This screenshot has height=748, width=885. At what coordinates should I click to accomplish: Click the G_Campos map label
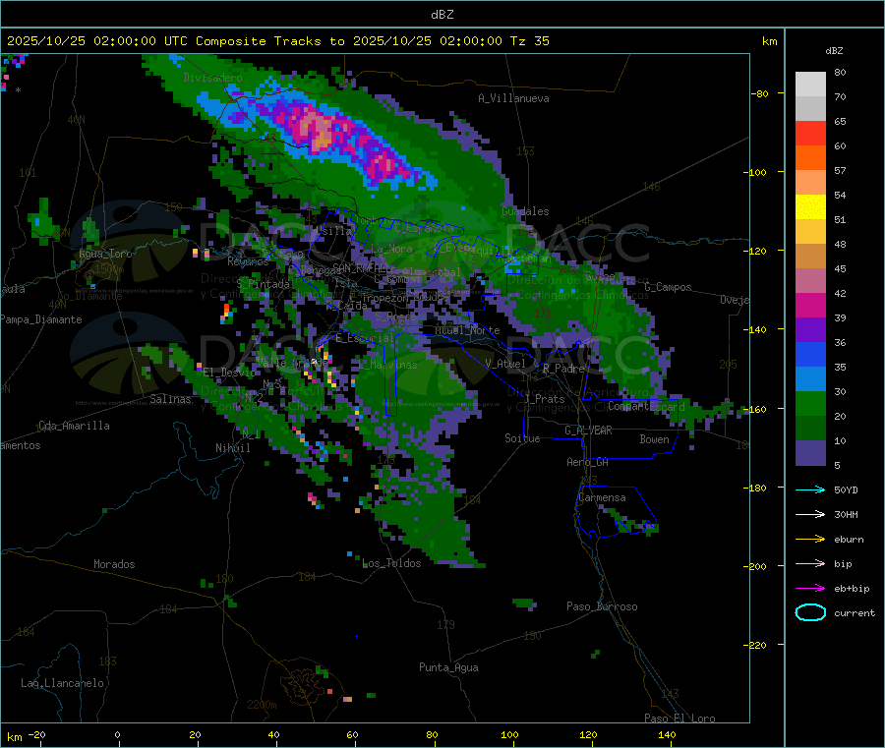pos(669,287)
